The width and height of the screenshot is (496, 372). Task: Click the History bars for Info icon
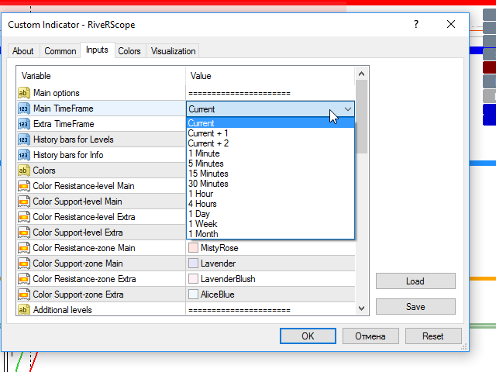coord(24,155)
